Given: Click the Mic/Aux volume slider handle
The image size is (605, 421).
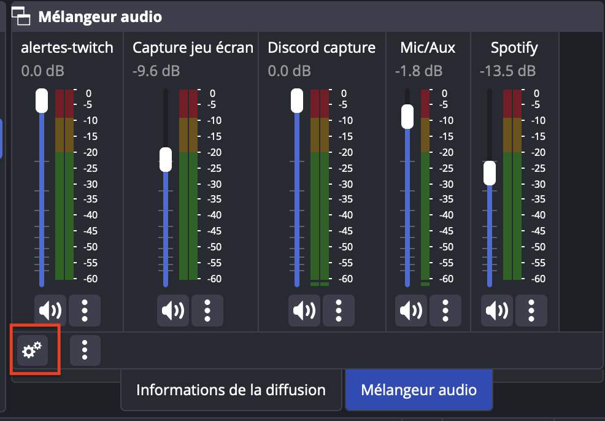Looking at the screenshot, I should (x=407, y=117).
